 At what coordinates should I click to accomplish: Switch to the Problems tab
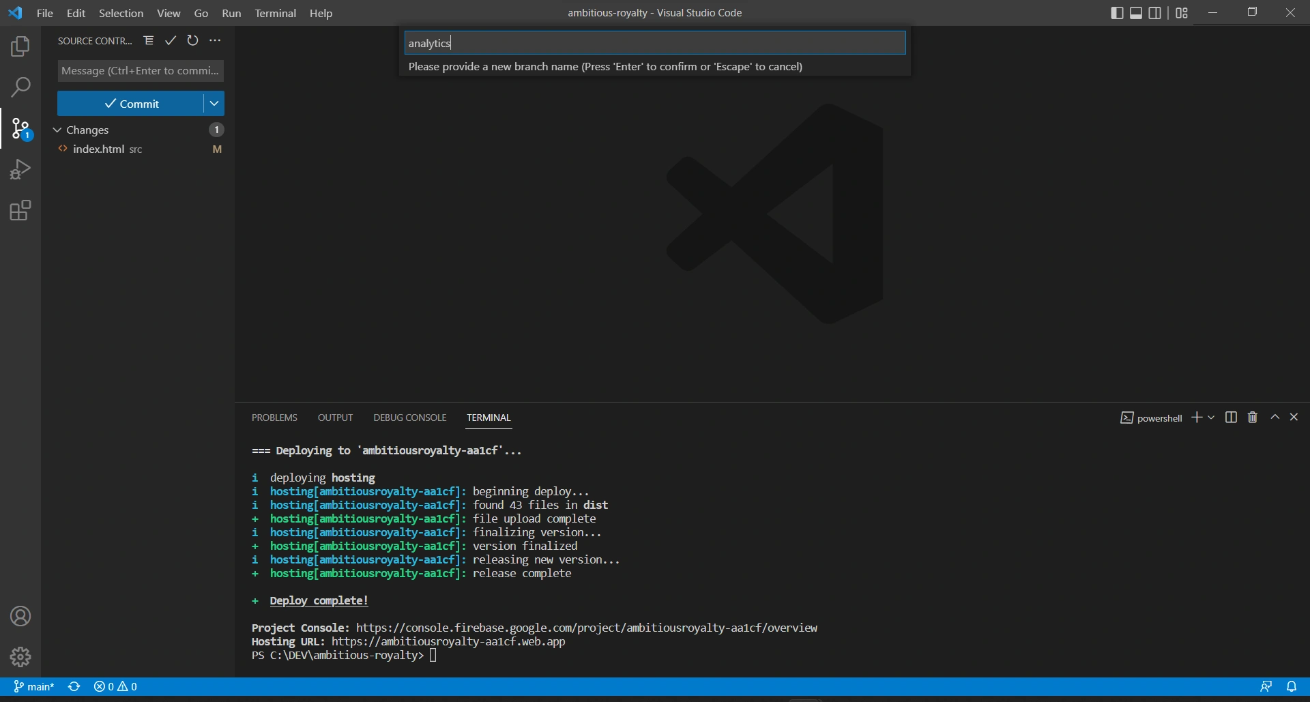274,418
